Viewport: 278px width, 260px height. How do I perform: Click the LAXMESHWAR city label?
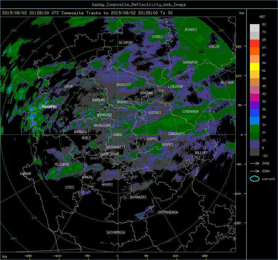point(109,154)
